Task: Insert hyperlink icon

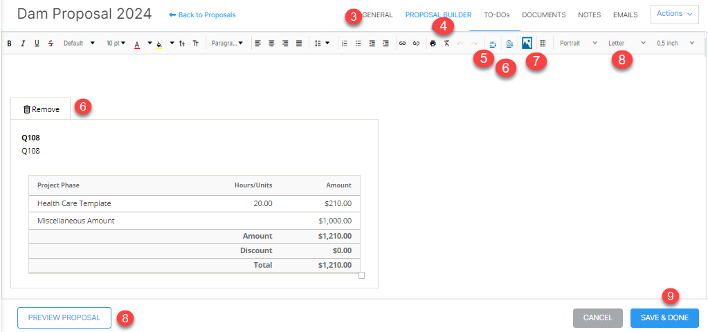Action: (x=402, y=44)
